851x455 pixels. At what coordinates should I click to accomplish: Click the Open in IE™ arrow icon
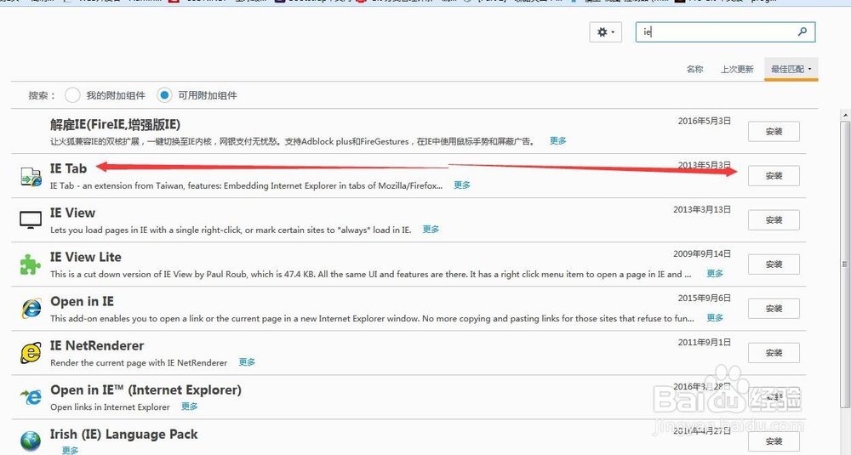point(31,397)
